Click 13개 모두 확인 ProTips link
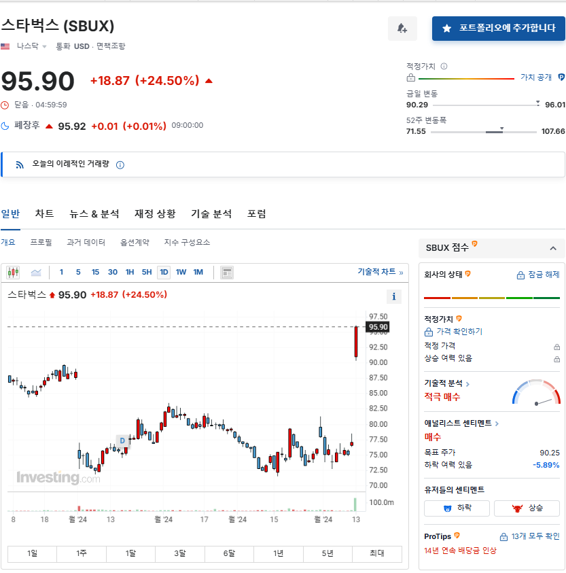 point(529,536)
